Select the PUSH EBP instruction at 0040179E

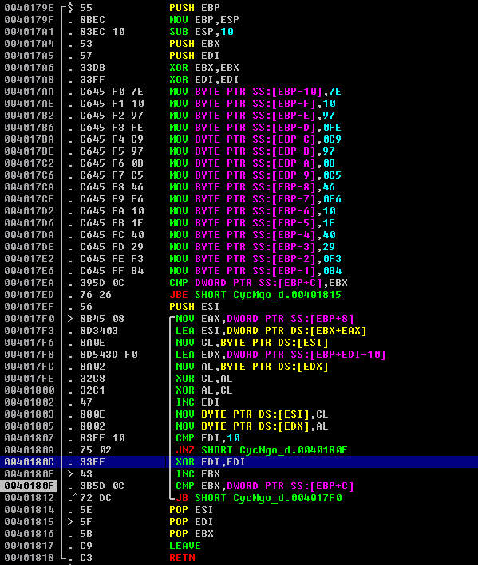click(195, 7)
